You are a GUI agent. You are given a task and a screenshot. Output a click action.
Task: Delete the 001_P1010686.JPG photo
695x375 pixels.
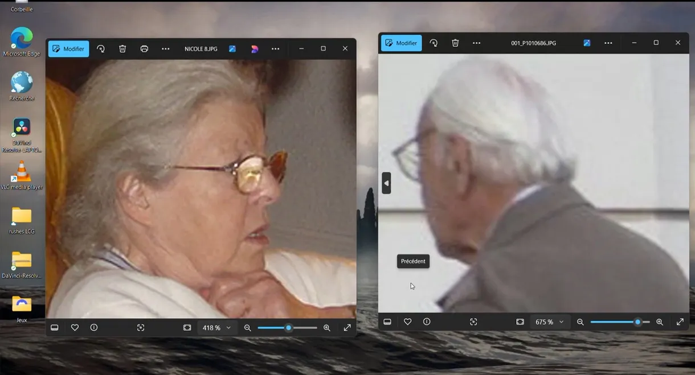455,43
